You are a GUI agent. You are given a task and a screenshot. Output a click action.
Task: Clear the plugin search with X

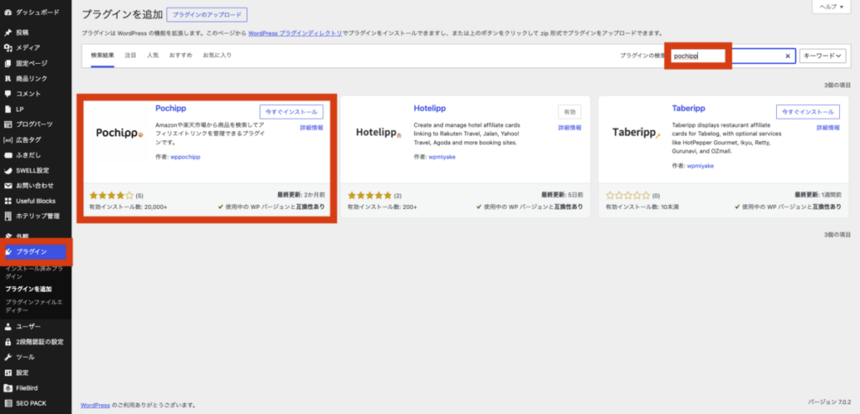point(788,56)
